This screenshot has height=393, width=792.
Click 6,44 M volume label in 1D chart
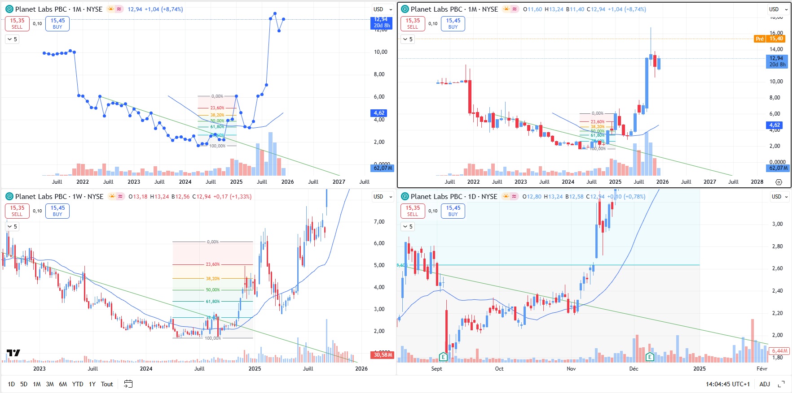point(779,351)
